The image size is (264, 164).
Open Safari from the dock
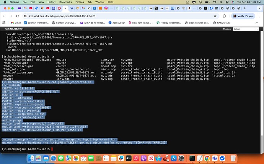tap(53, 158)
